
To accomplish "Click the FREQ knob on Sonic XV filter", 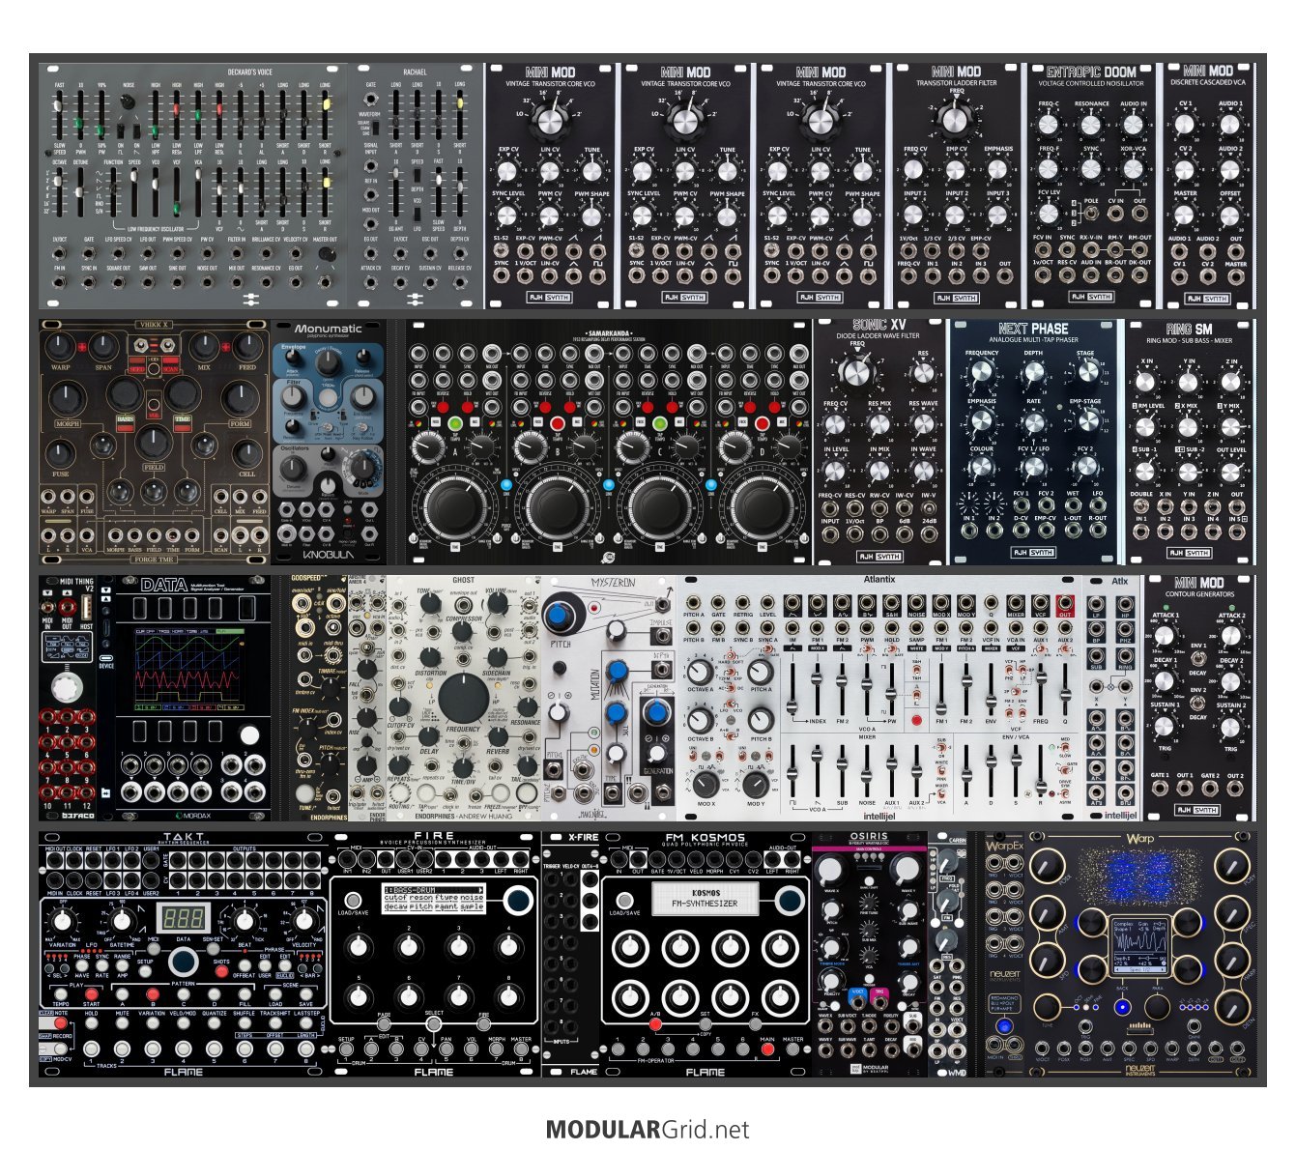I will point(856,372).
